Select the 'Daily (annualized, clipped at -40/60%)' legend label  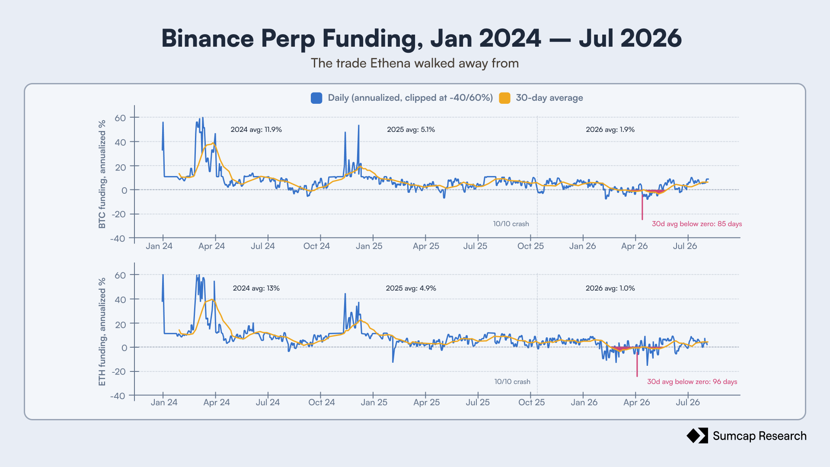410,98
